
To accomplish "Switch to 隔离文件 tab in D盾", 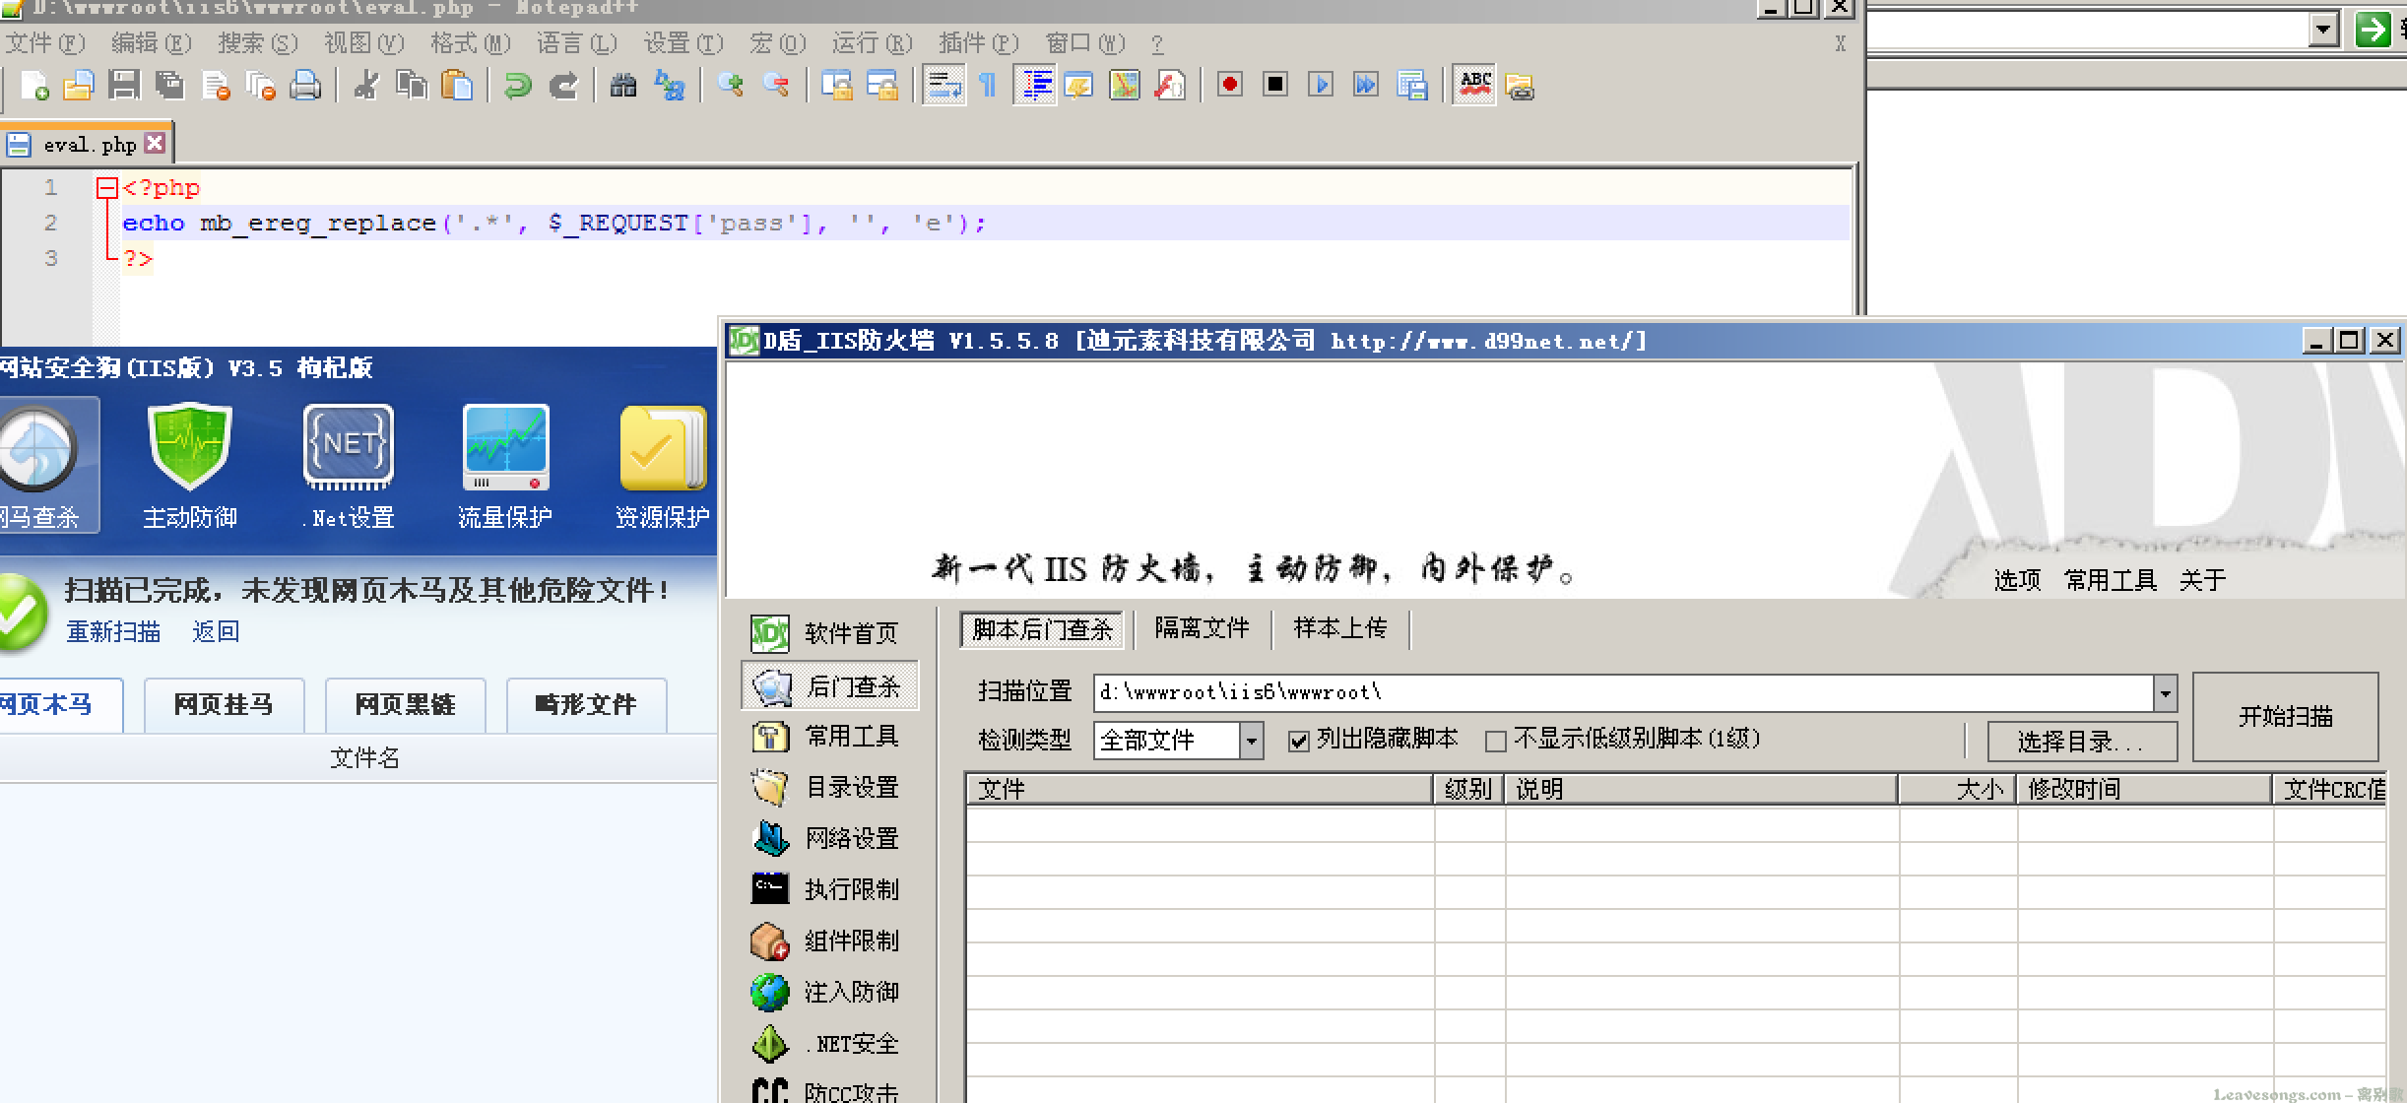I will tap(1202, 628).
